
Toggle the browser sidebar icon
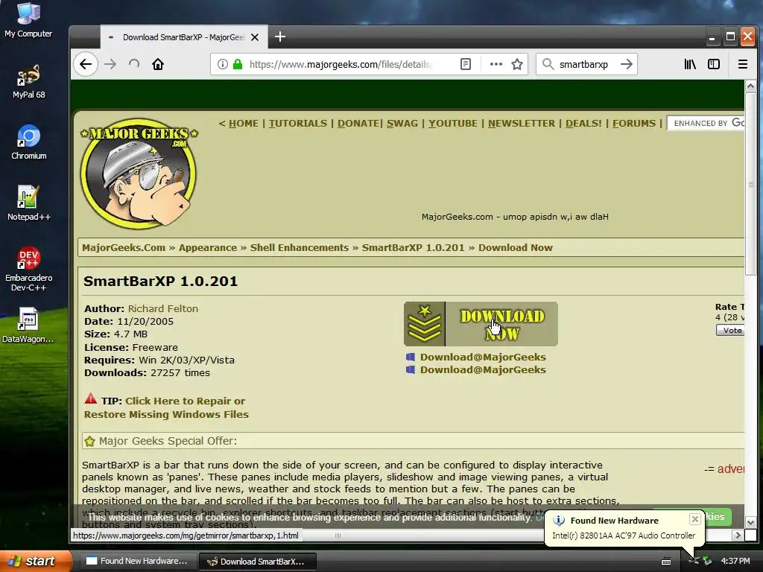point(714,64)
